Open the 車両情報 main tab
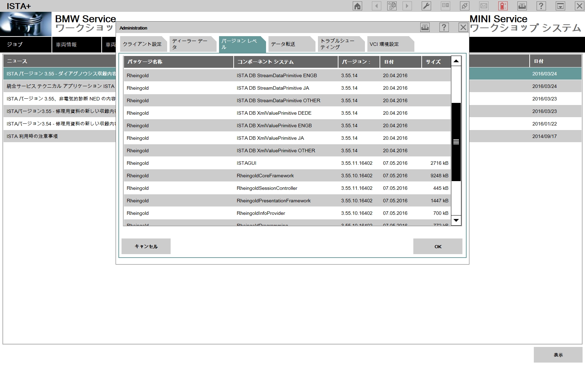This screenshot has height=365, width=585. coord(77,44)
